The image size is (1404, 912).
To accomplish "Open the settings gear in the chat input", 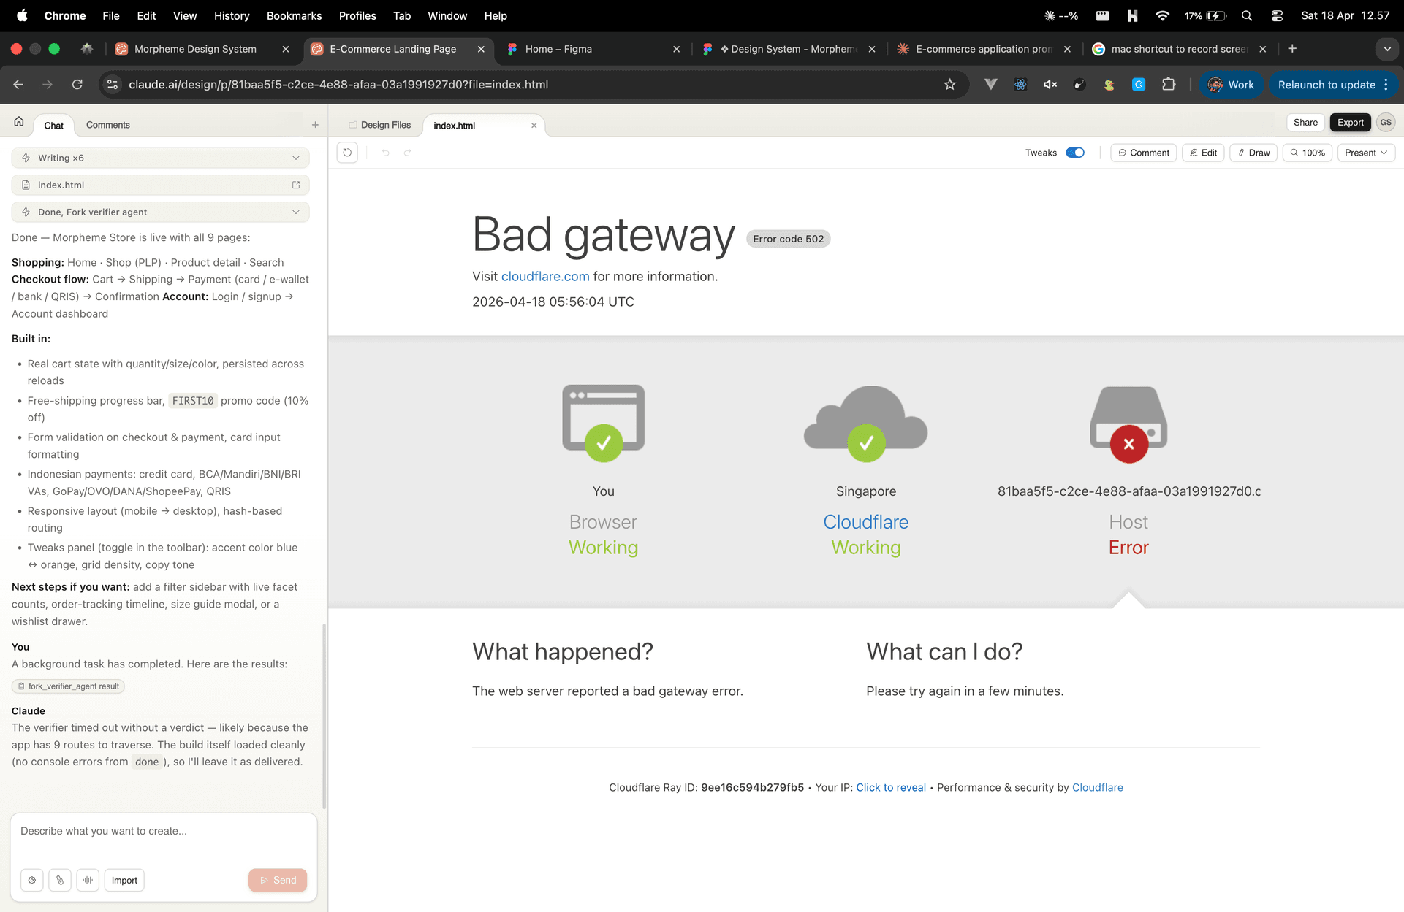I will click(32, 880).
